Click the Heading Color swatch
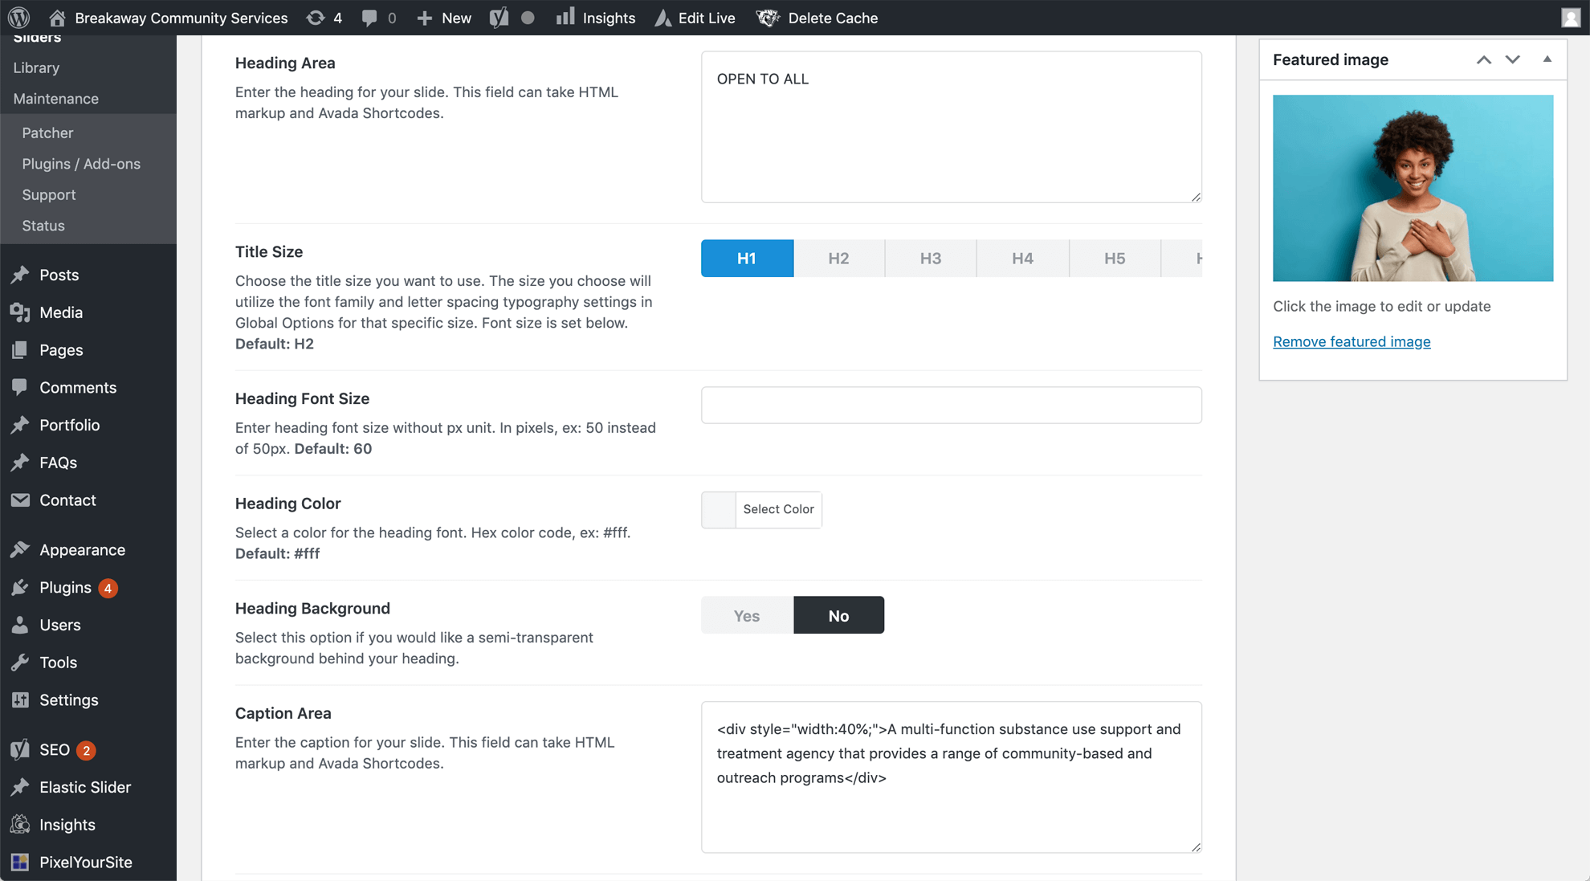 click(x=719, y=510)
